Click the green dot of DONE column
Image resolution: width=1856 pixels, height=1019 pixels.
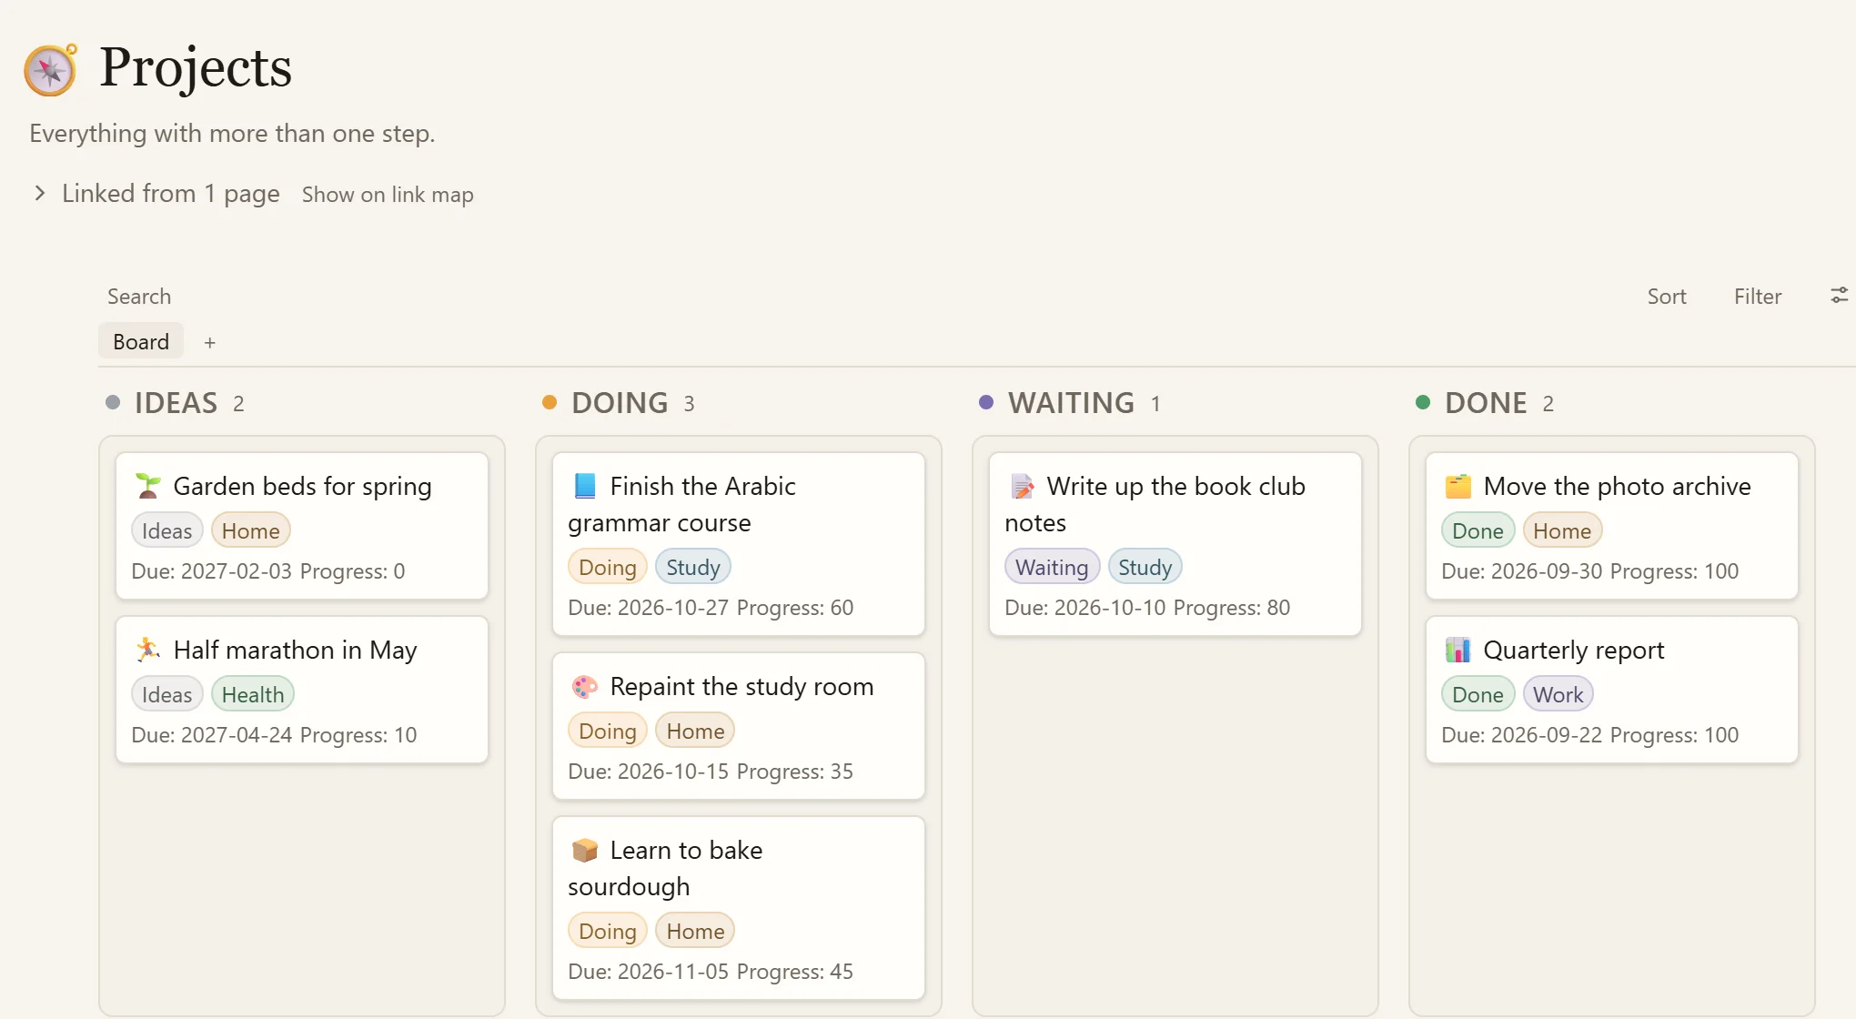(x=1423, y=402)
